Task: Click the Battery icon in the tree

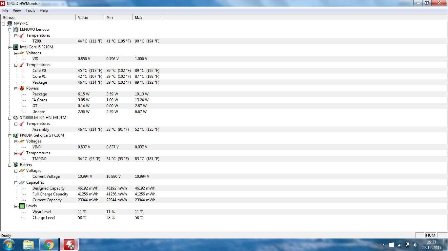Action: [x=16, y=165]
